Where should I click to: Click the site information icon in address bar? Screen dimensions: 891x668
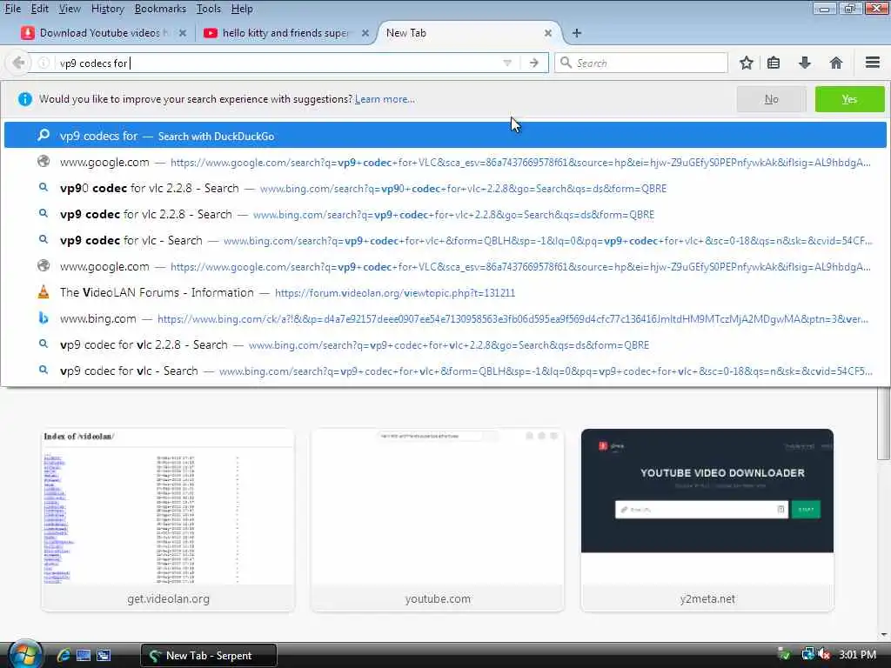(x=44, y=63)
